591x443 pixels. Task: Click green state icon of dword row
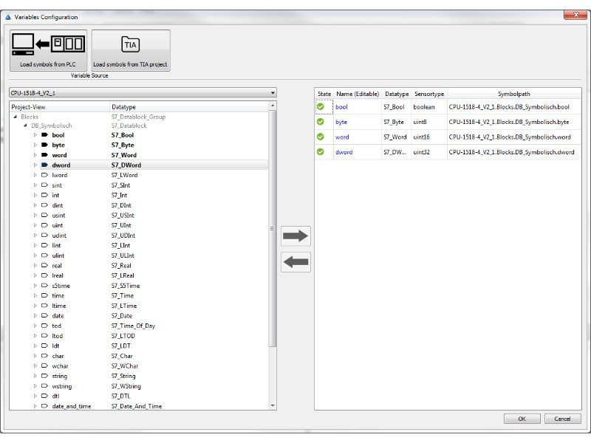(321, 152)
